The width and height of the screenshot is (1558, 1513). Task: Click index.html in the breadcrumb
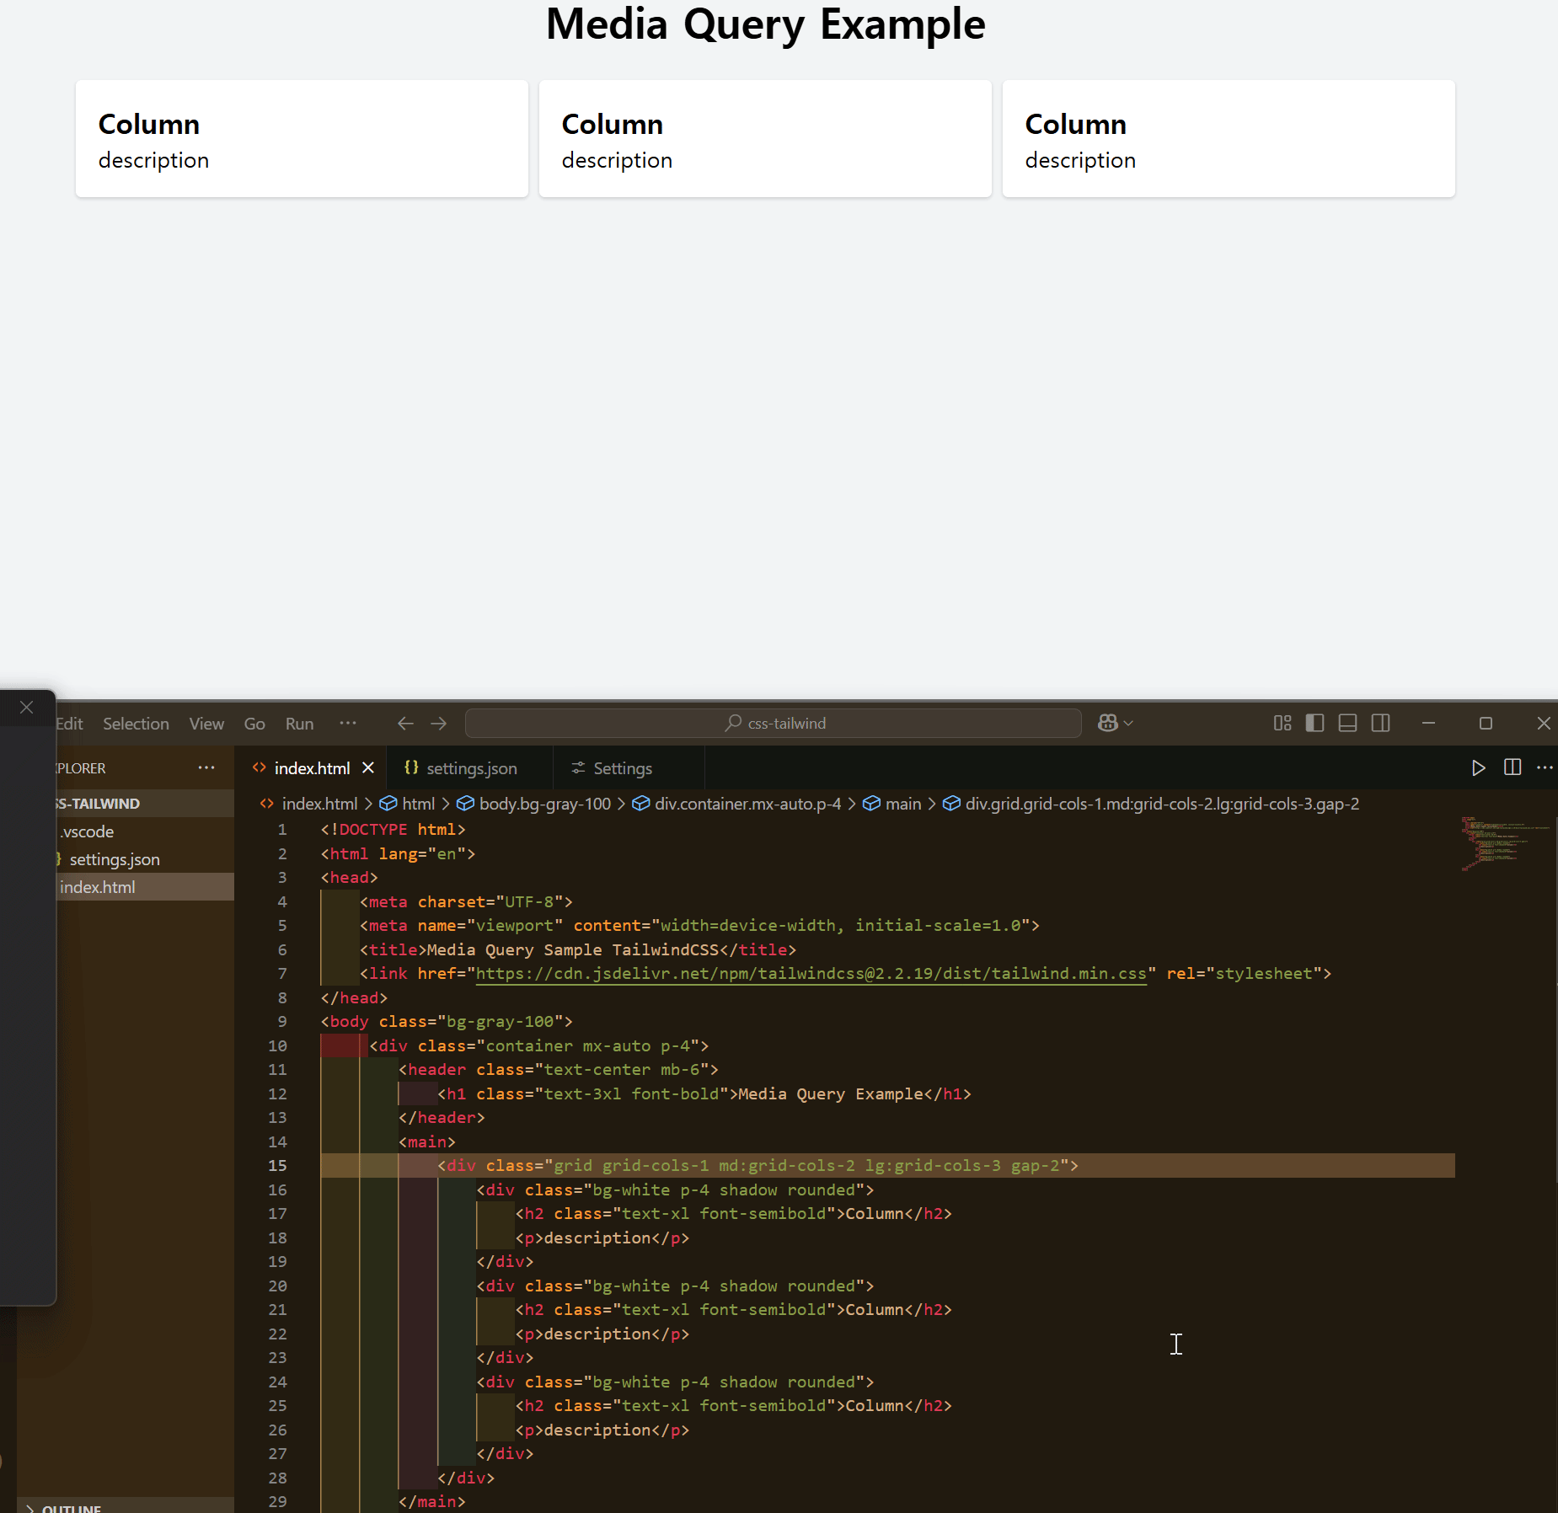[x=319, y=804]
